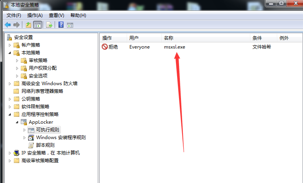This screenshot has width=303, height=183.
Task: Open the 文件(F) menu
Action: (x=14, y=15)
